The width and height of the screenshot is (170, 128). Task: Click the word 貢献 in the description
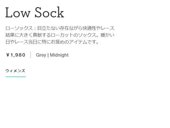pyautogui.click(x=38, y=35)
